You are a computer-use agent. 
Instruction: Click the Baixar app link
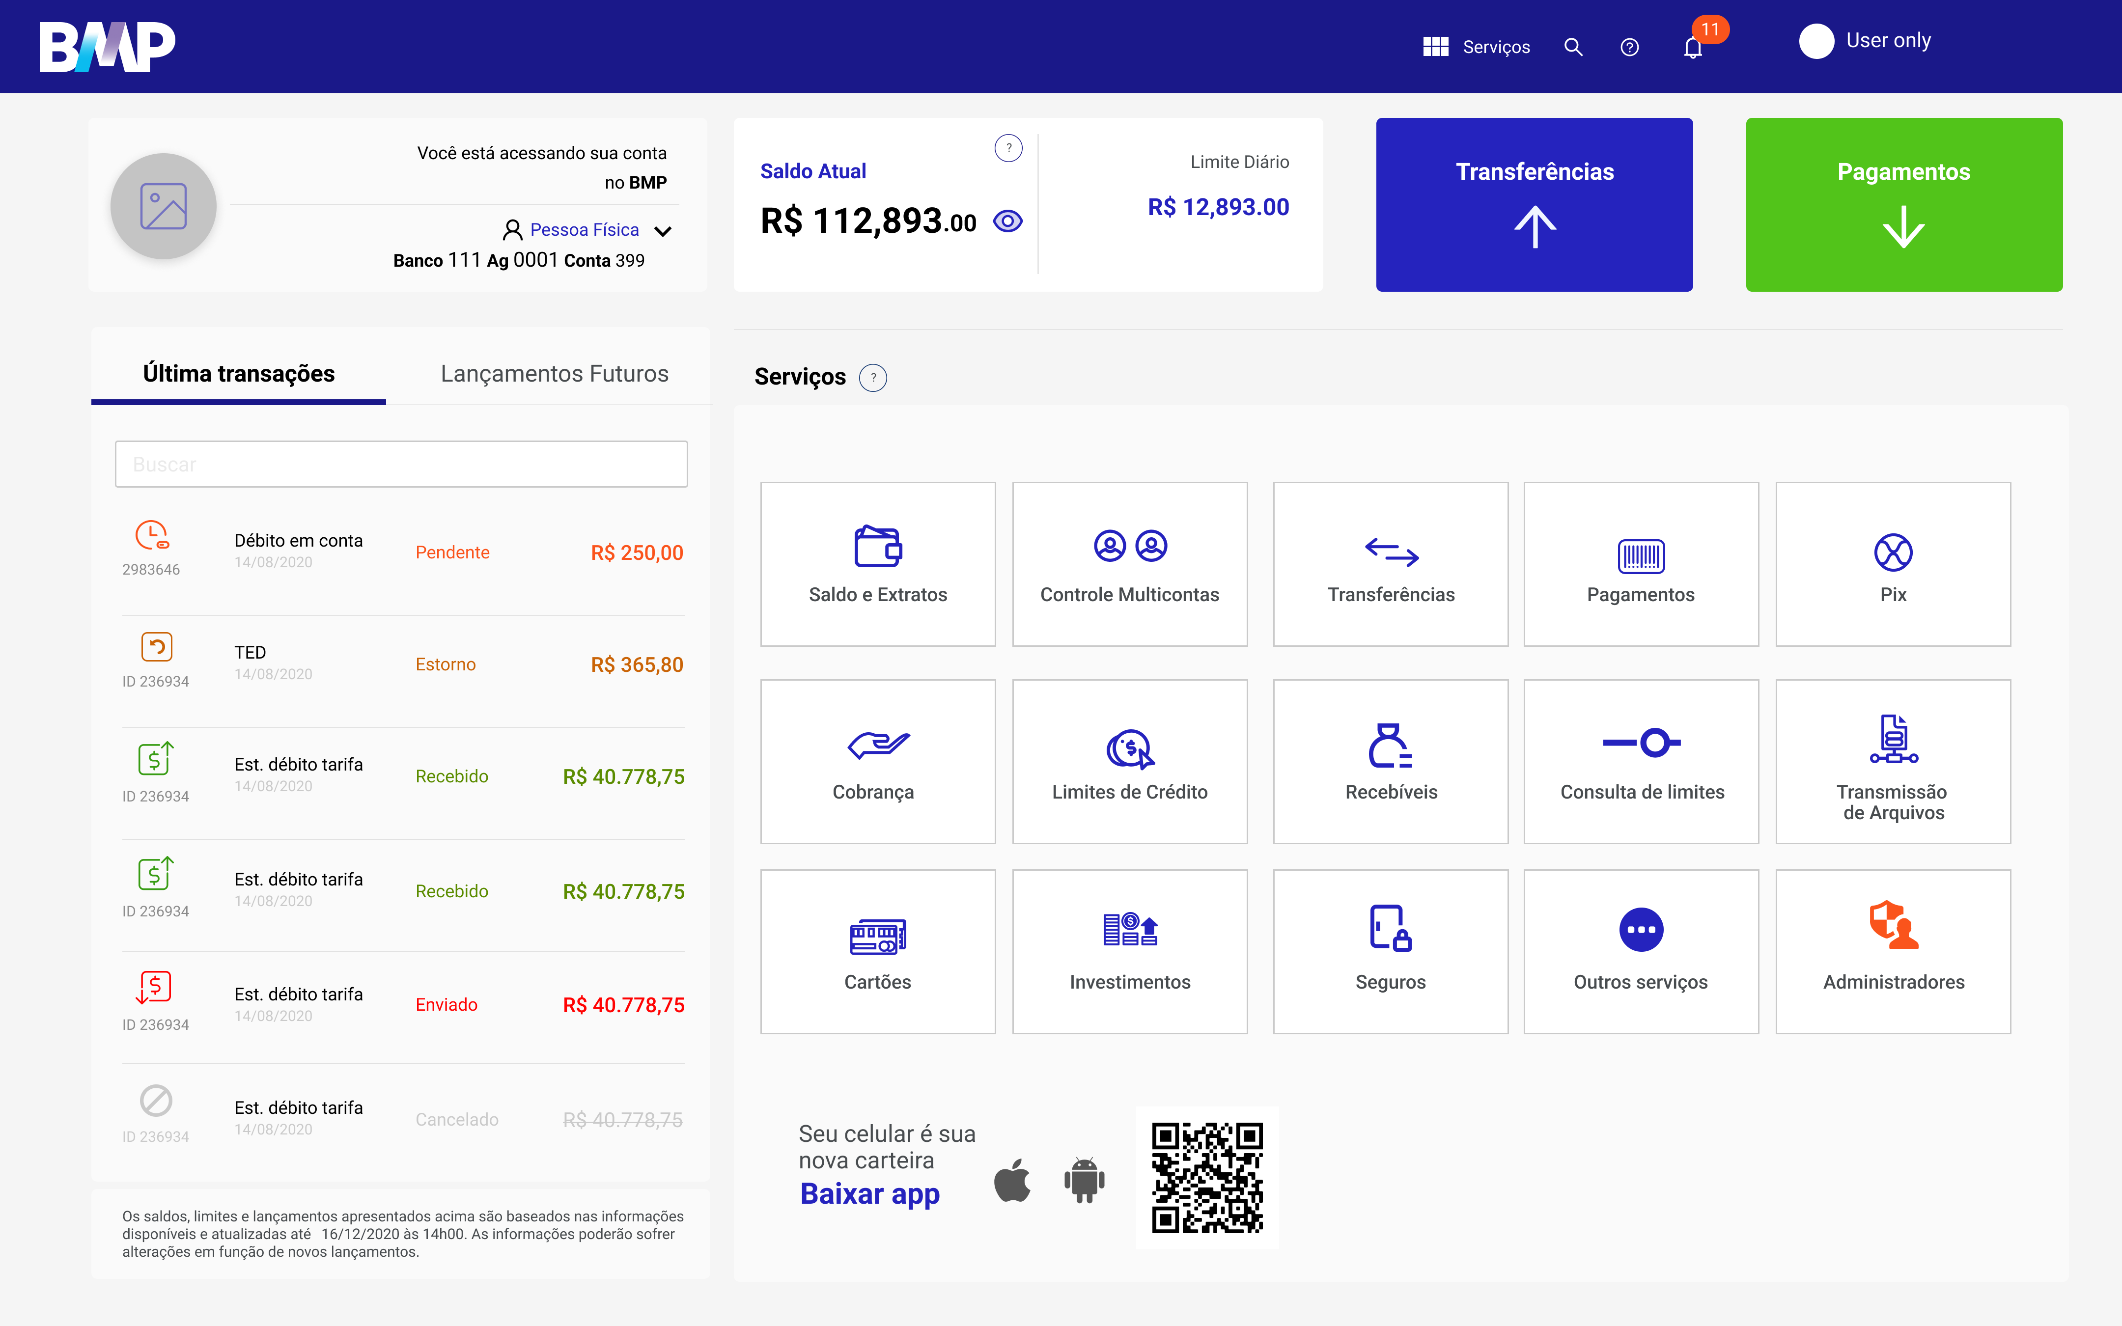tap(869, 1193)
